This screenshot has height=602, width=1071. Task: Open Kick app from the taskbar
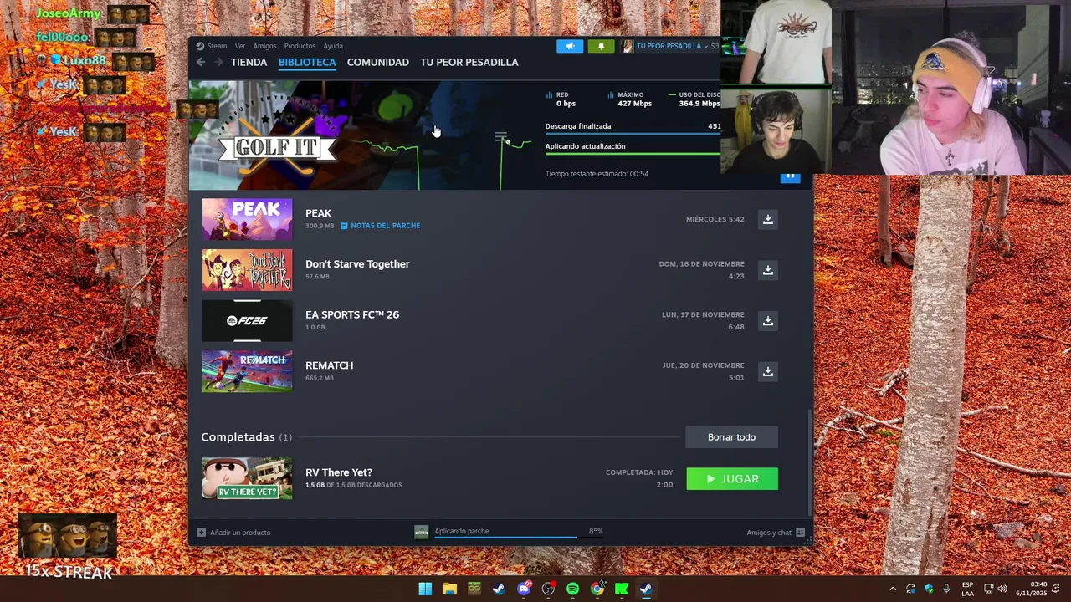point(622,589)
